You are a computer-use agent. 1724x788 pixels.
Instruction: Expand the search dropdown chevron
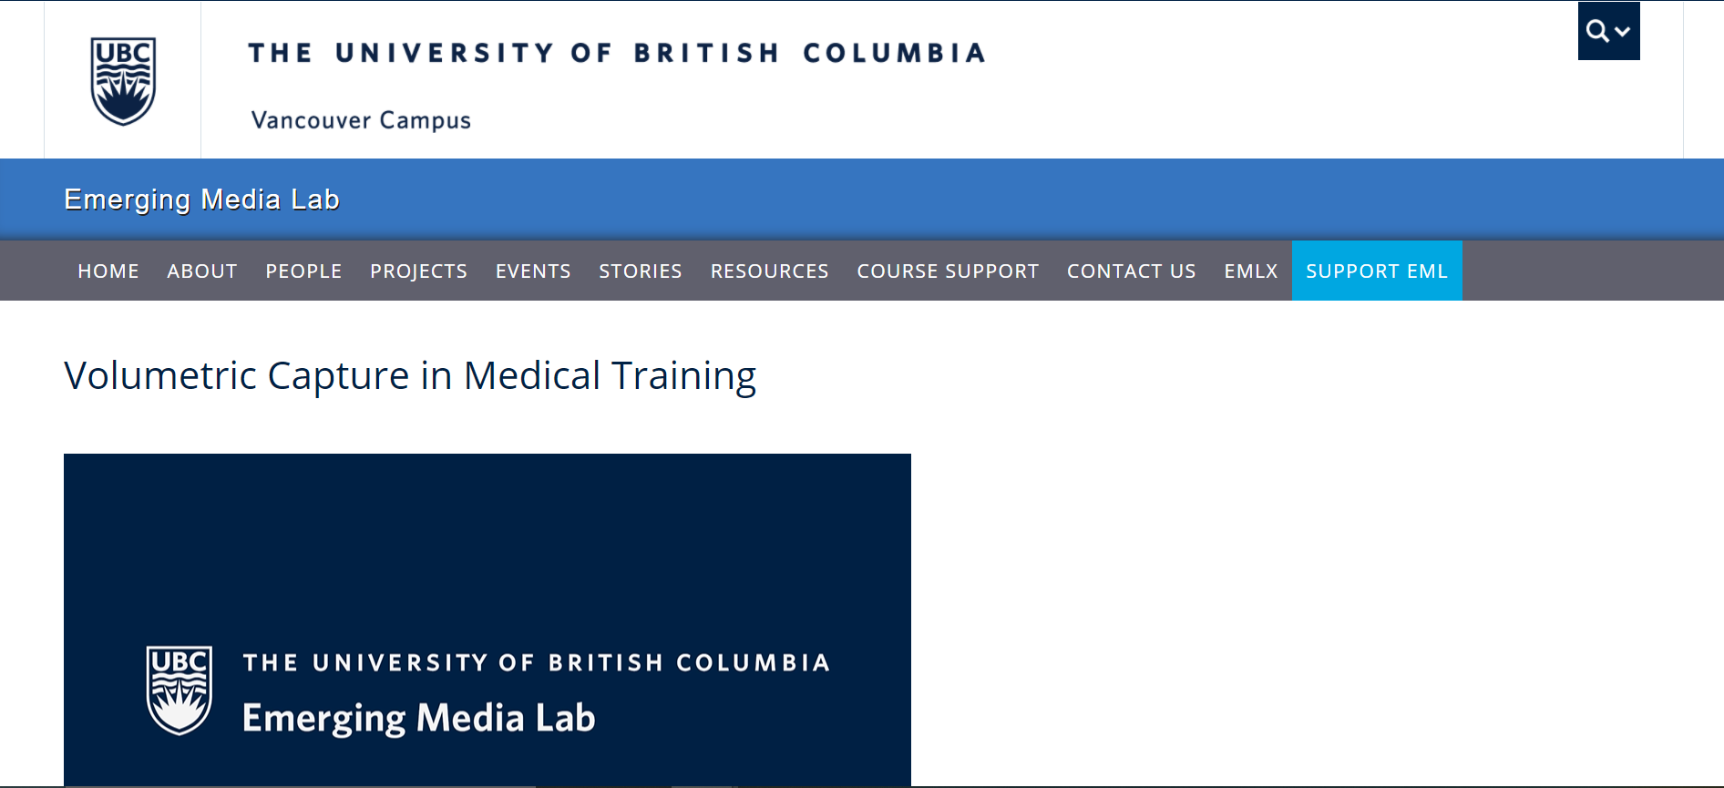pos(1623,32)
